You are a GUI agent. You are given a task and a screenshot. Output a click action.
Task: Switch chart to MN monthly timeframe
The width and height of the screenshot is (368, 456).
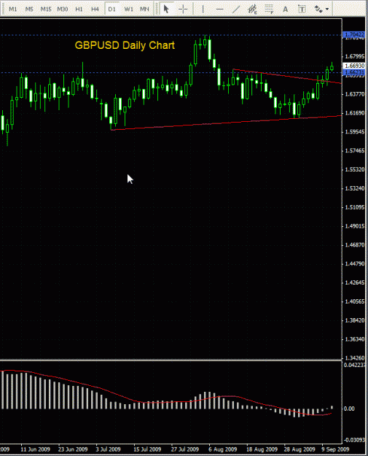(x=144, y=9)
